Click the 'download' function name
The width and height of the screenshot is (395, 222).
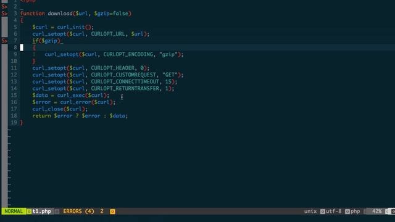click(60, 14)
